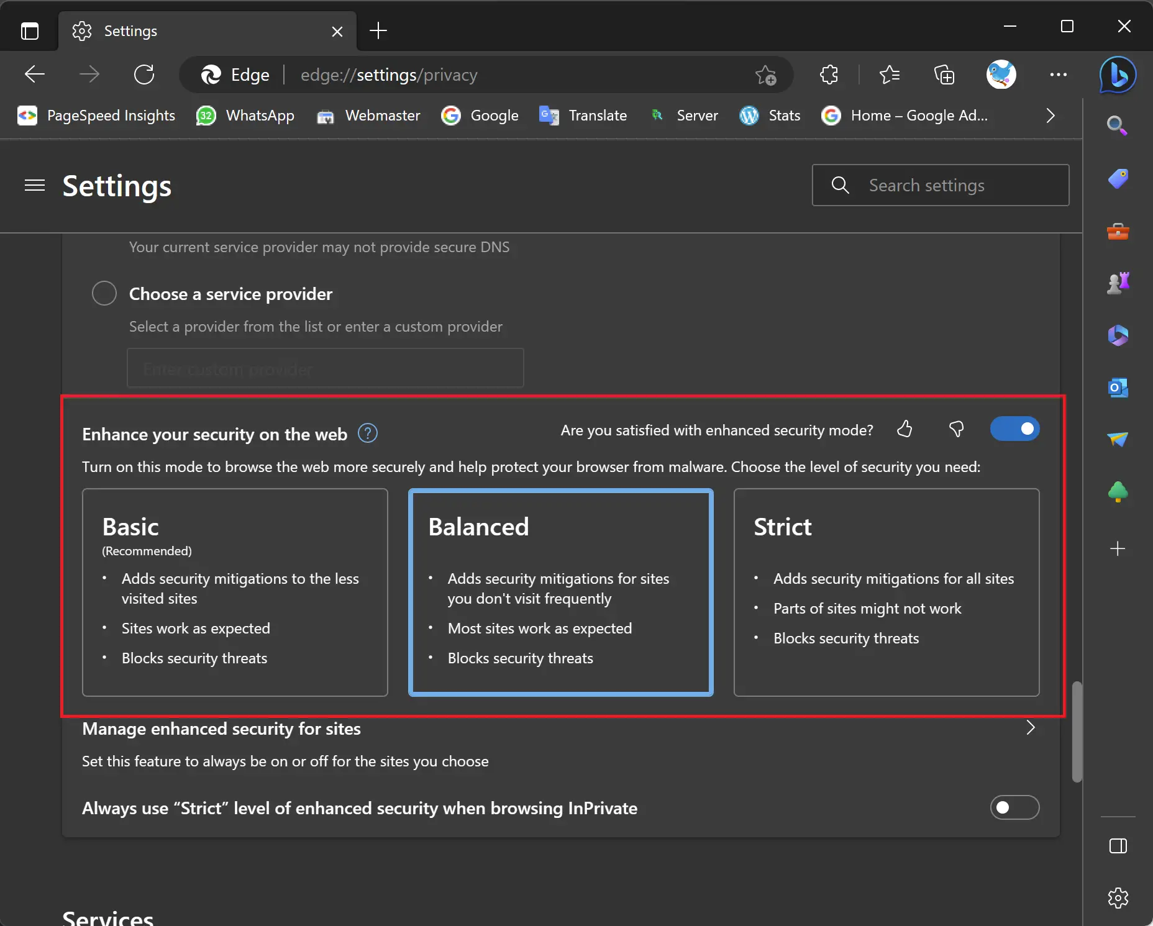This screenshot has height=926, width=1153.
Task: Select the Choose a service provider option
Action: pyautogui.click(x=104, y=293)
